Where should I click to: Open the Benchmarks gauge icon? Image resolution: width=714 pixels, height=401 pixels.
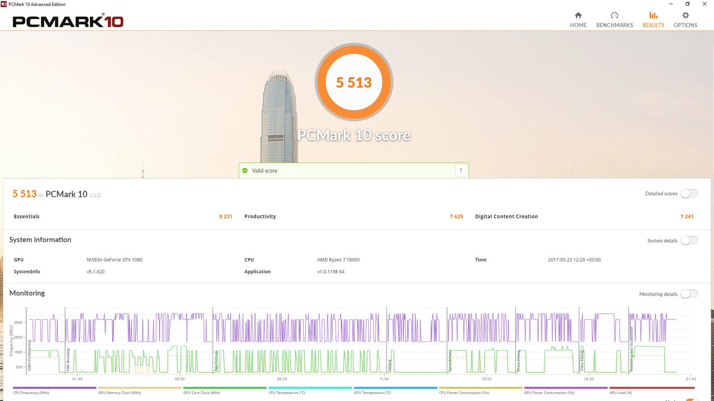pos(614,16)
